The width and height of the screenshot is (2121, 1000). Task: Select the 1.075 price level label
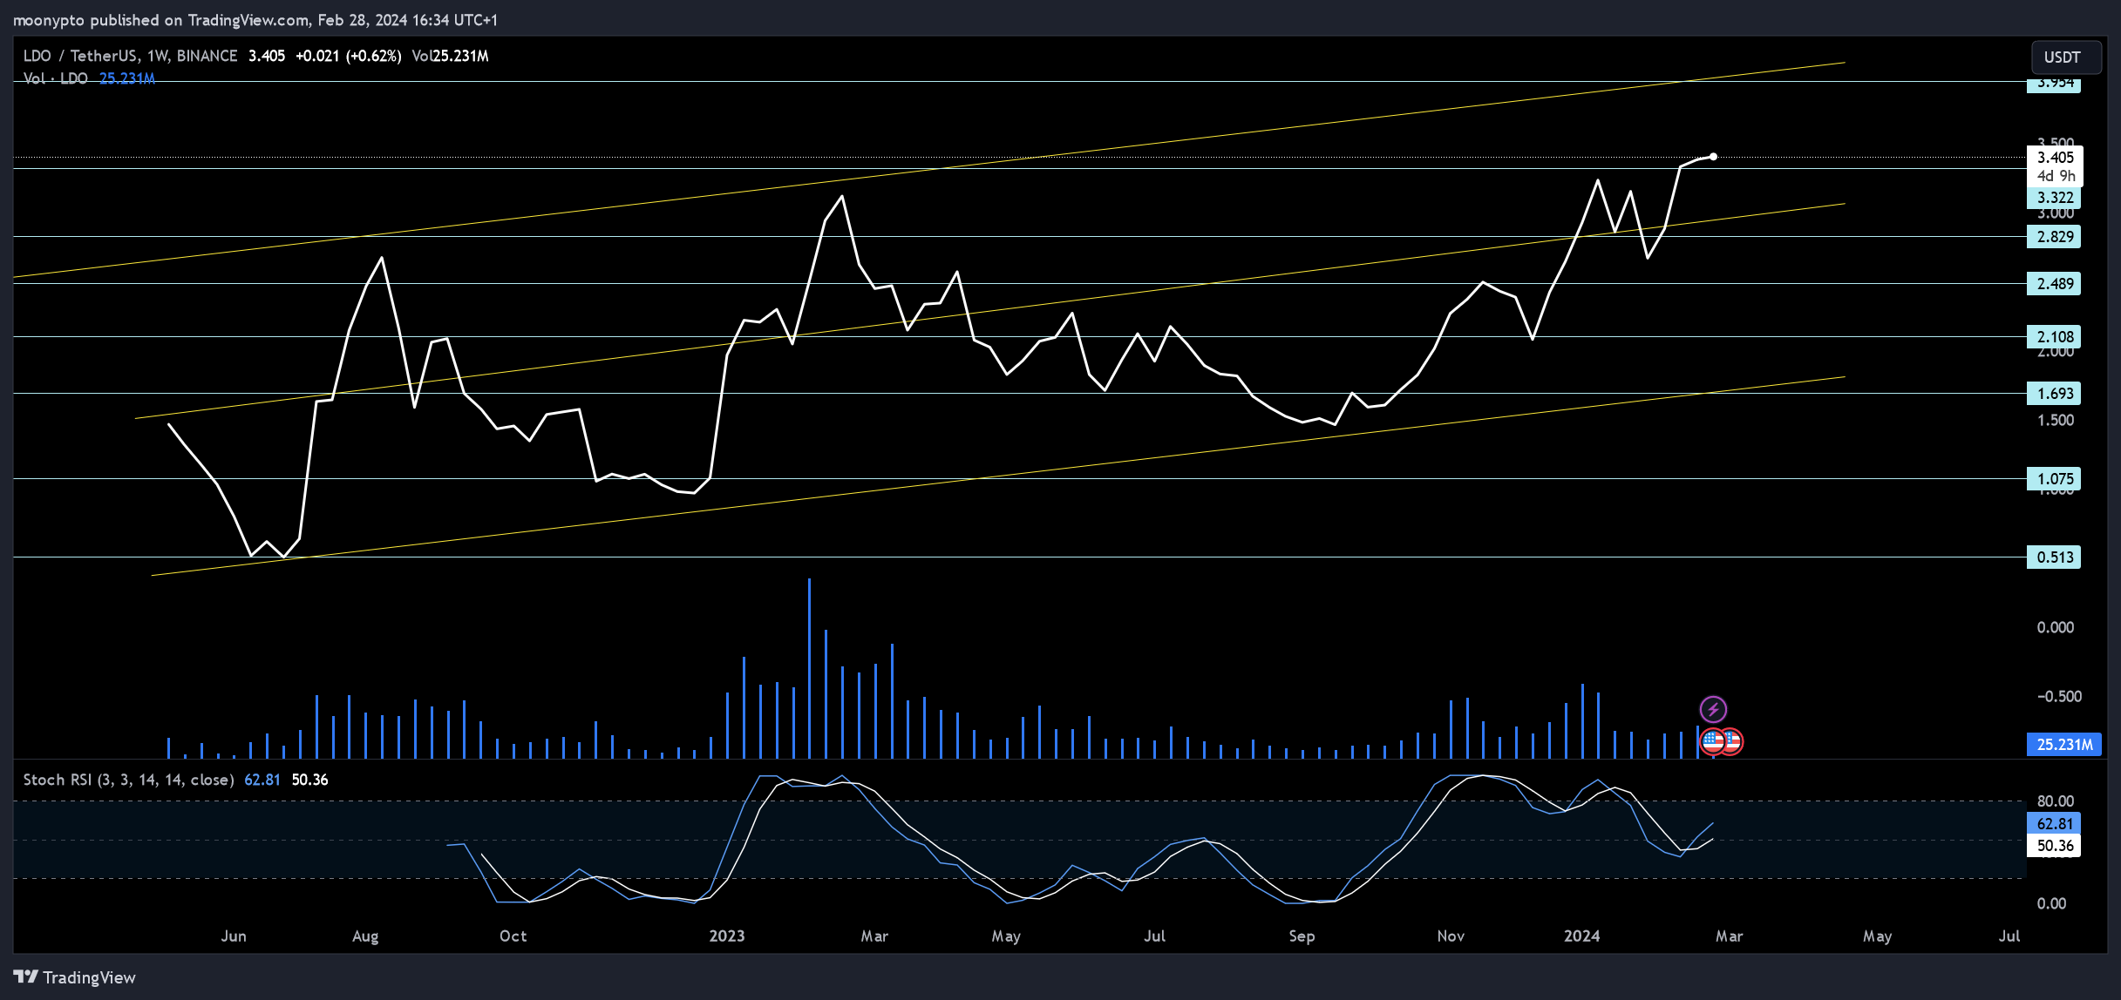[x=2054, y=479]
